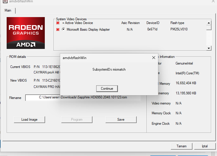Viewport: 217px width, 156px height.
Task: Click the Intel(R) Core(TM) text
Action: (188, 73)
